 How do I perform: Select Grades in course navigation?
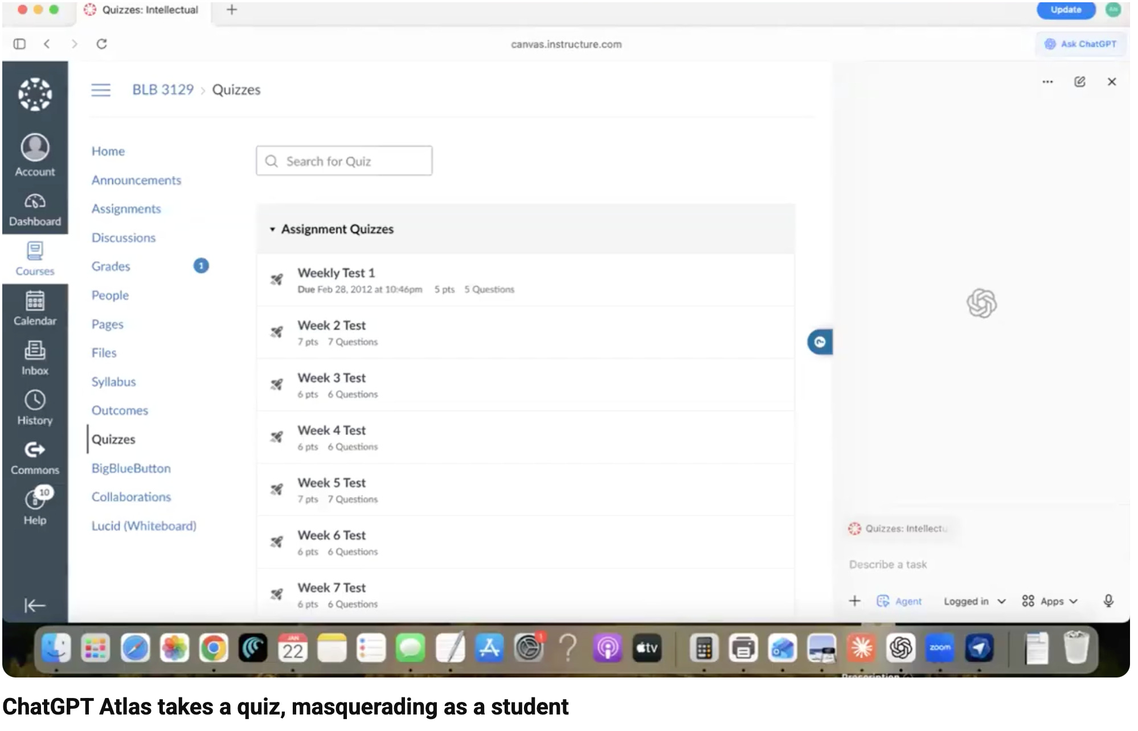(111, 266)
